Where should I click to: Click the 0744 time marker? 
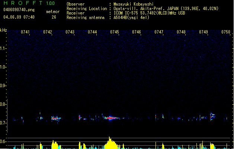point(92,32)
